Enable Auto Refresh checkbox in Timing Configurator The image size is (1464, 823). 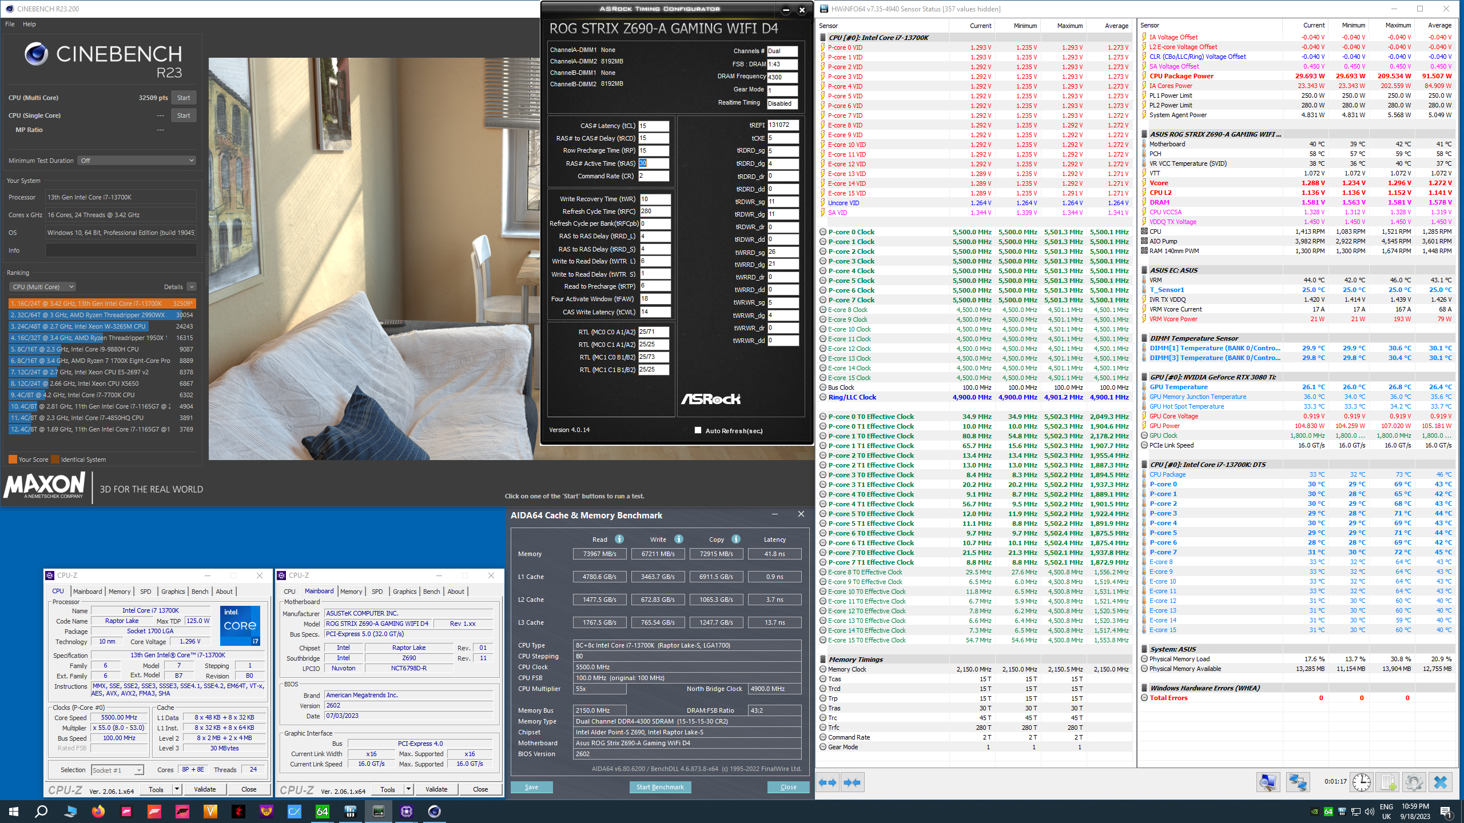pyautogui.click(x=698, y=430)
